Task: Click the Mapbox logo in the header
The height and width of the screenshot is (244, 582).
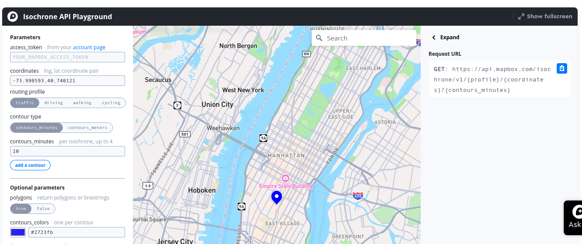Action: click(13, 17)
